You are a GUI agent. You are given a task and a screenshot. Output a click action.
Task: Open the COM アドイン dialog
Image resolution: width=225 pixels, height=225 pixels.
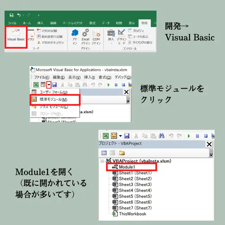click(96, 36)
